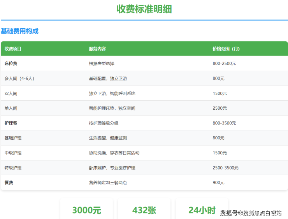Select the 双人间 row label
The height and width of the screenshot is (219, 288).
point(11,93)
